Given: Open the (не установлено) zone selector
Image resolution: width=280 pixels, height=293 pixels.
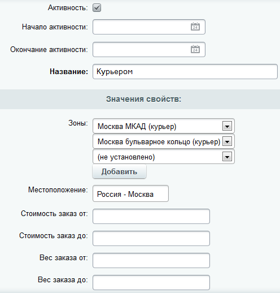Looking at the screenshot, I should [164, 157].
